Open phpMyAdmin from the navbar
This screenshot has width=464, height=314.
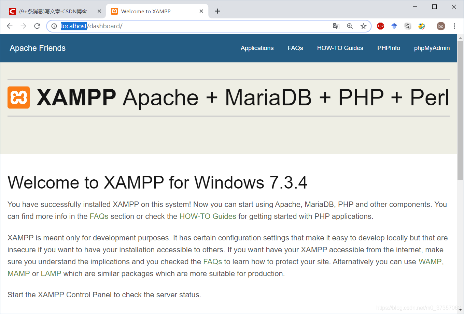point(432,48)
